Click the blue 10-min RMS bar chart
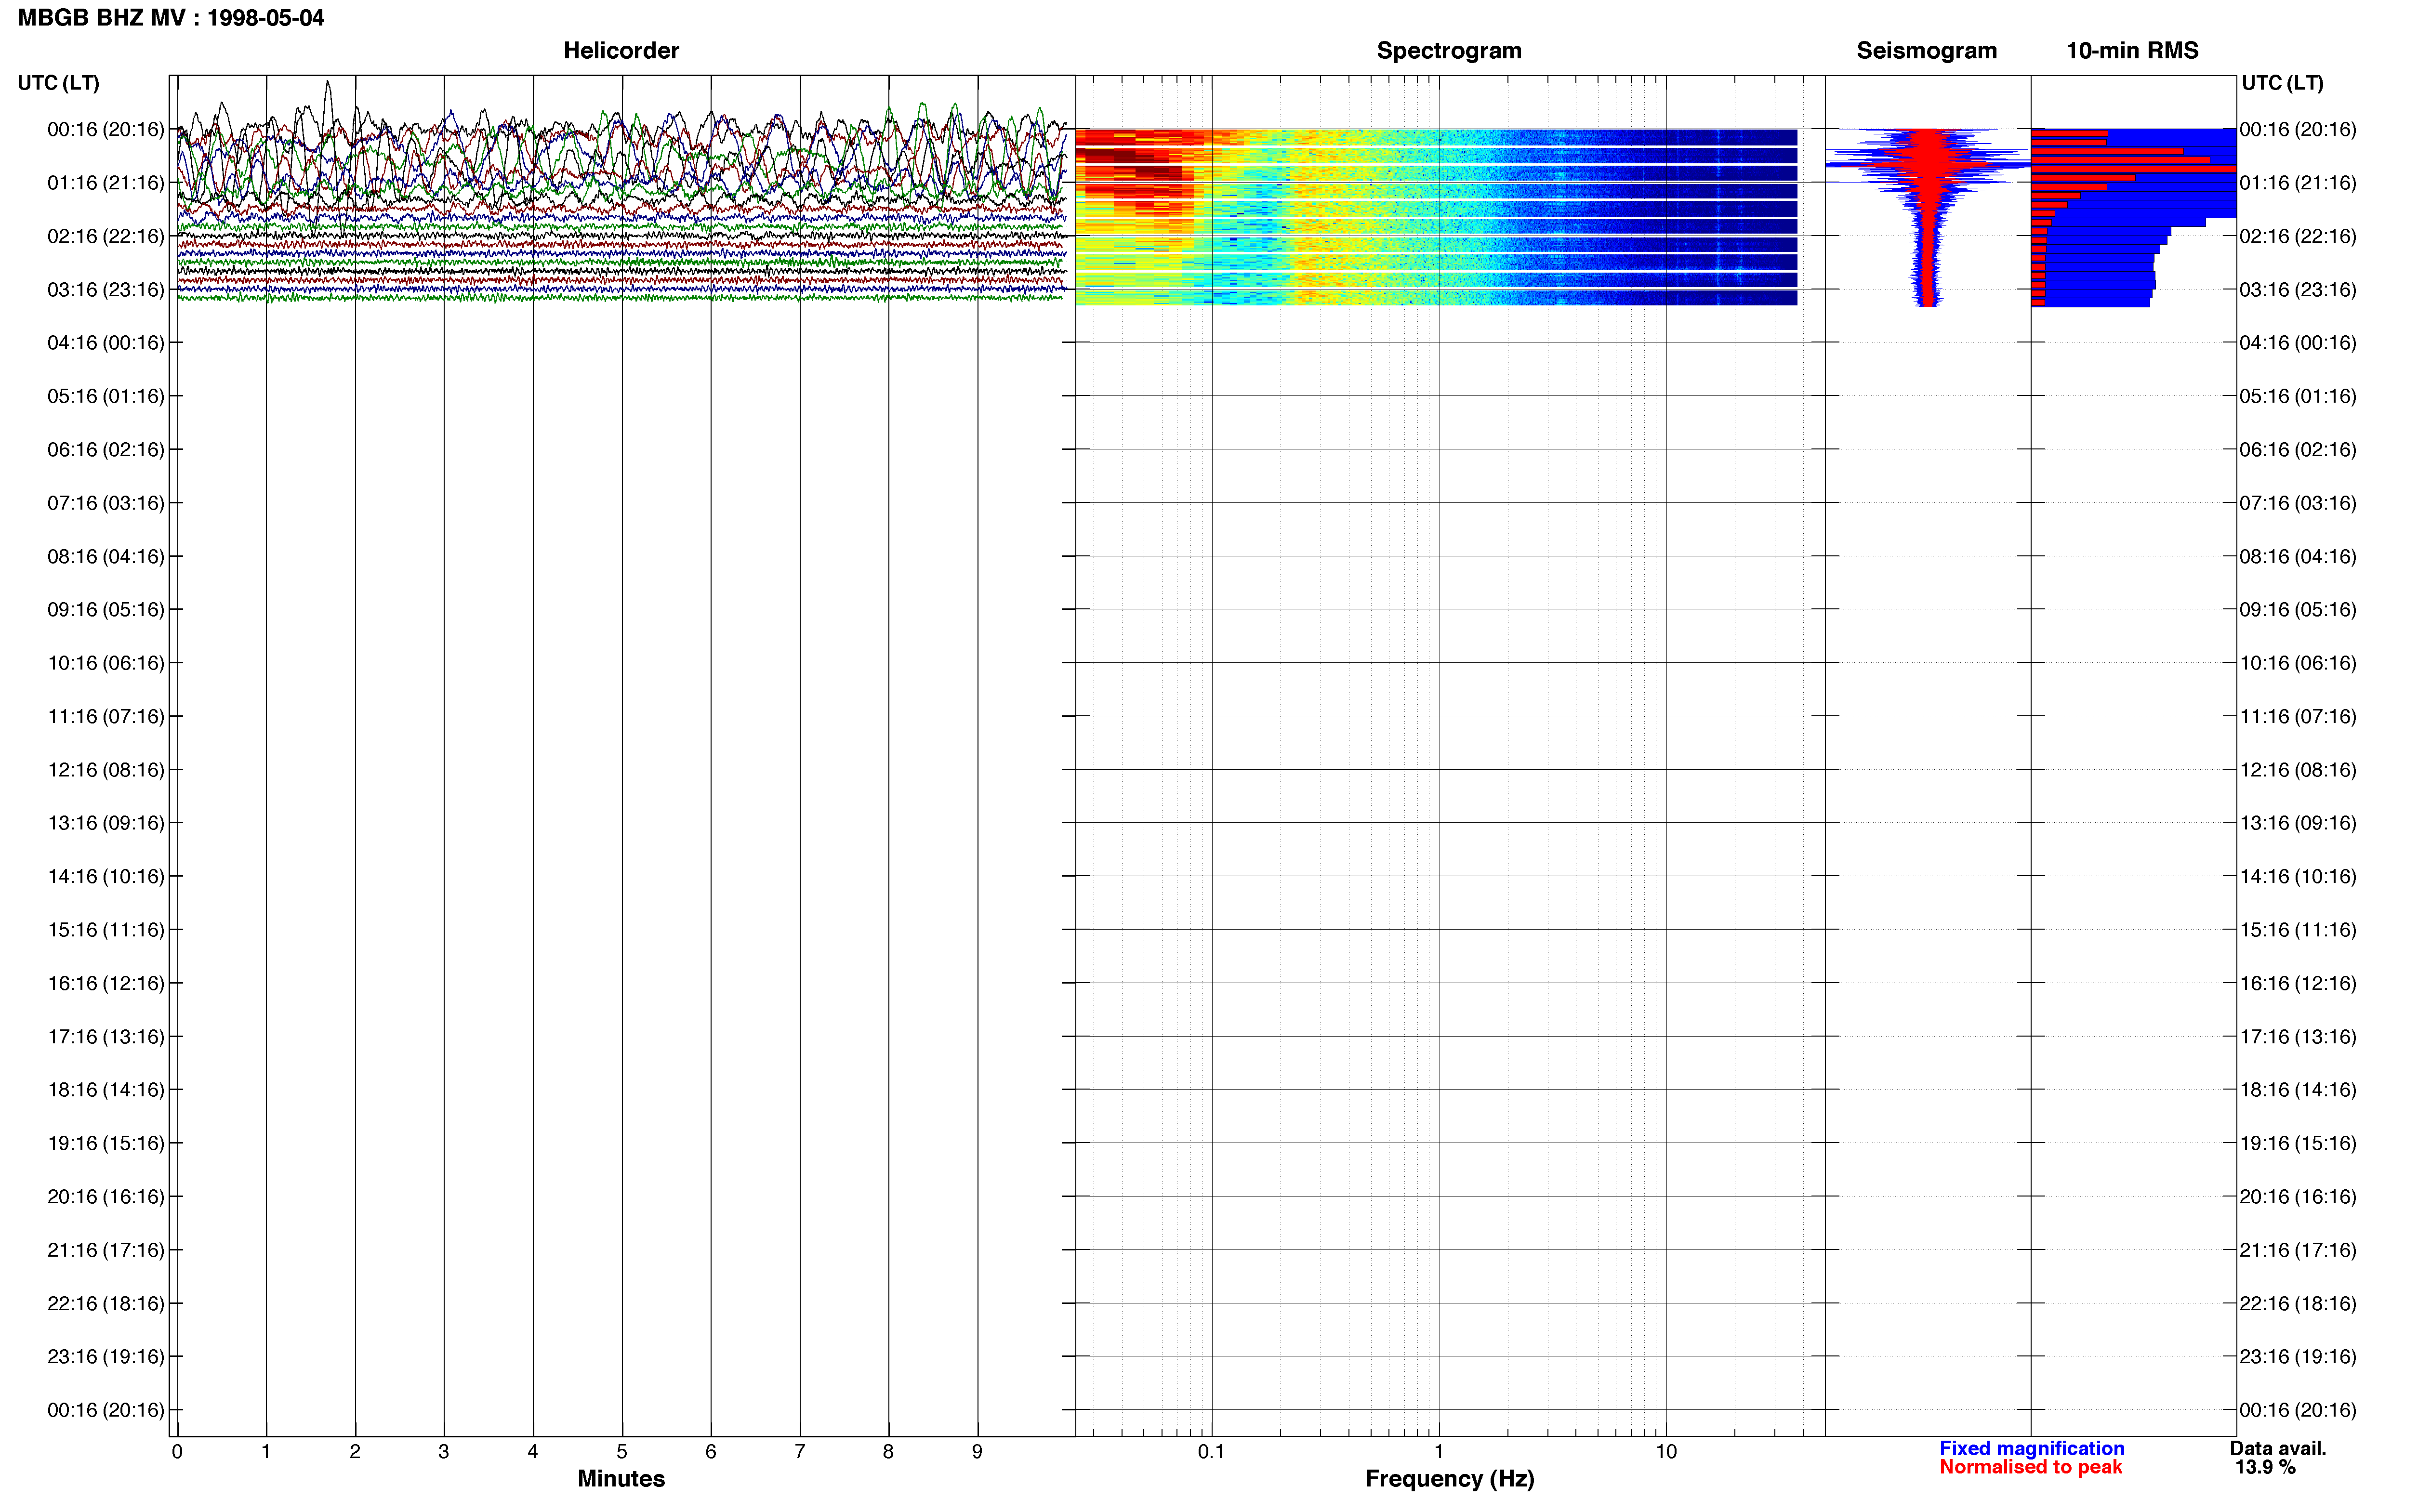The image size is (2418, 1512). coord(2134,217)
